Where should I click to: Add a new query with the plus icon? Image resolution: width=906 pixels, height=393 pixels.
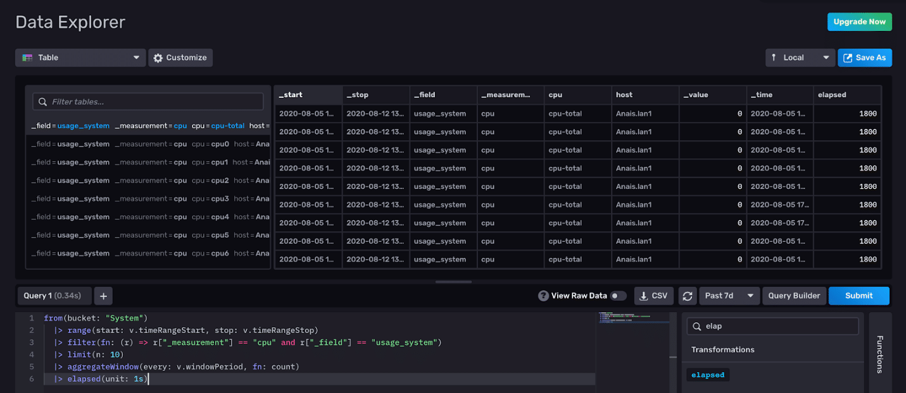102,295
